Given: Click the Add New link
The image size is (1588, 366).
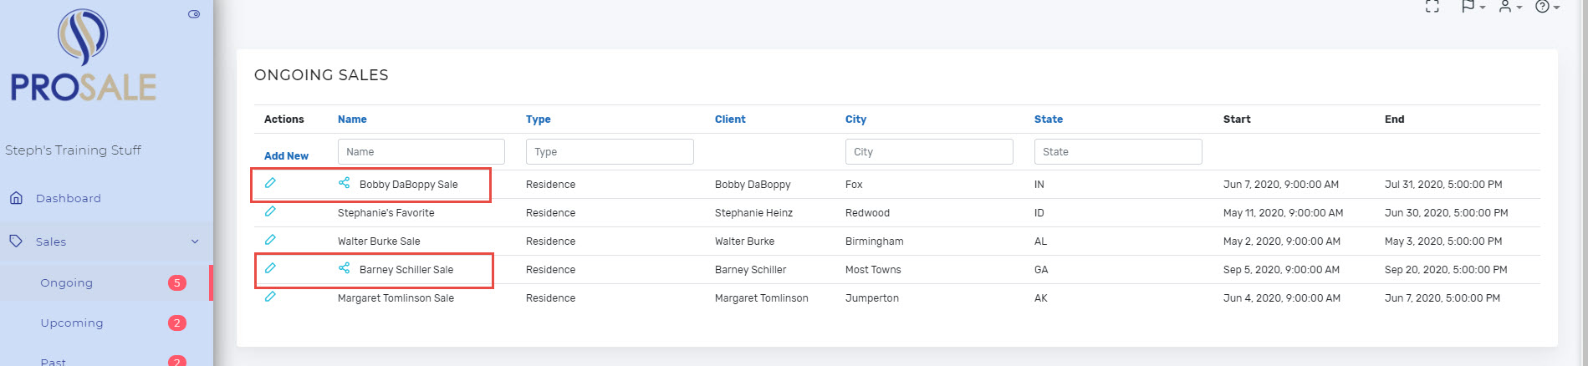Looking at the screenshot, I should click(x=286, y=156).
